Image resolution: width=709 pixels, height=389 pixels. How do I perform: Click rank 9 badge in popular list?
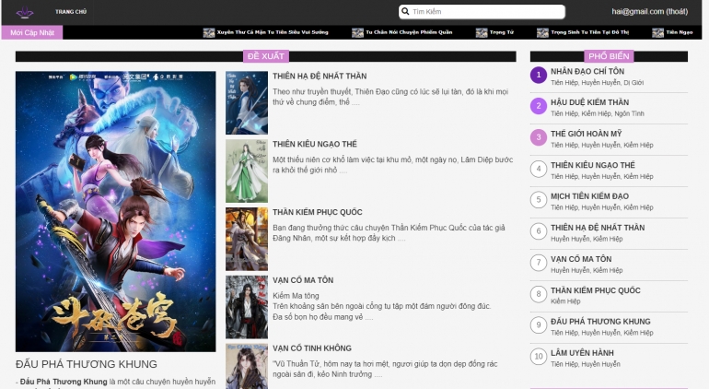tap(539, 324)
